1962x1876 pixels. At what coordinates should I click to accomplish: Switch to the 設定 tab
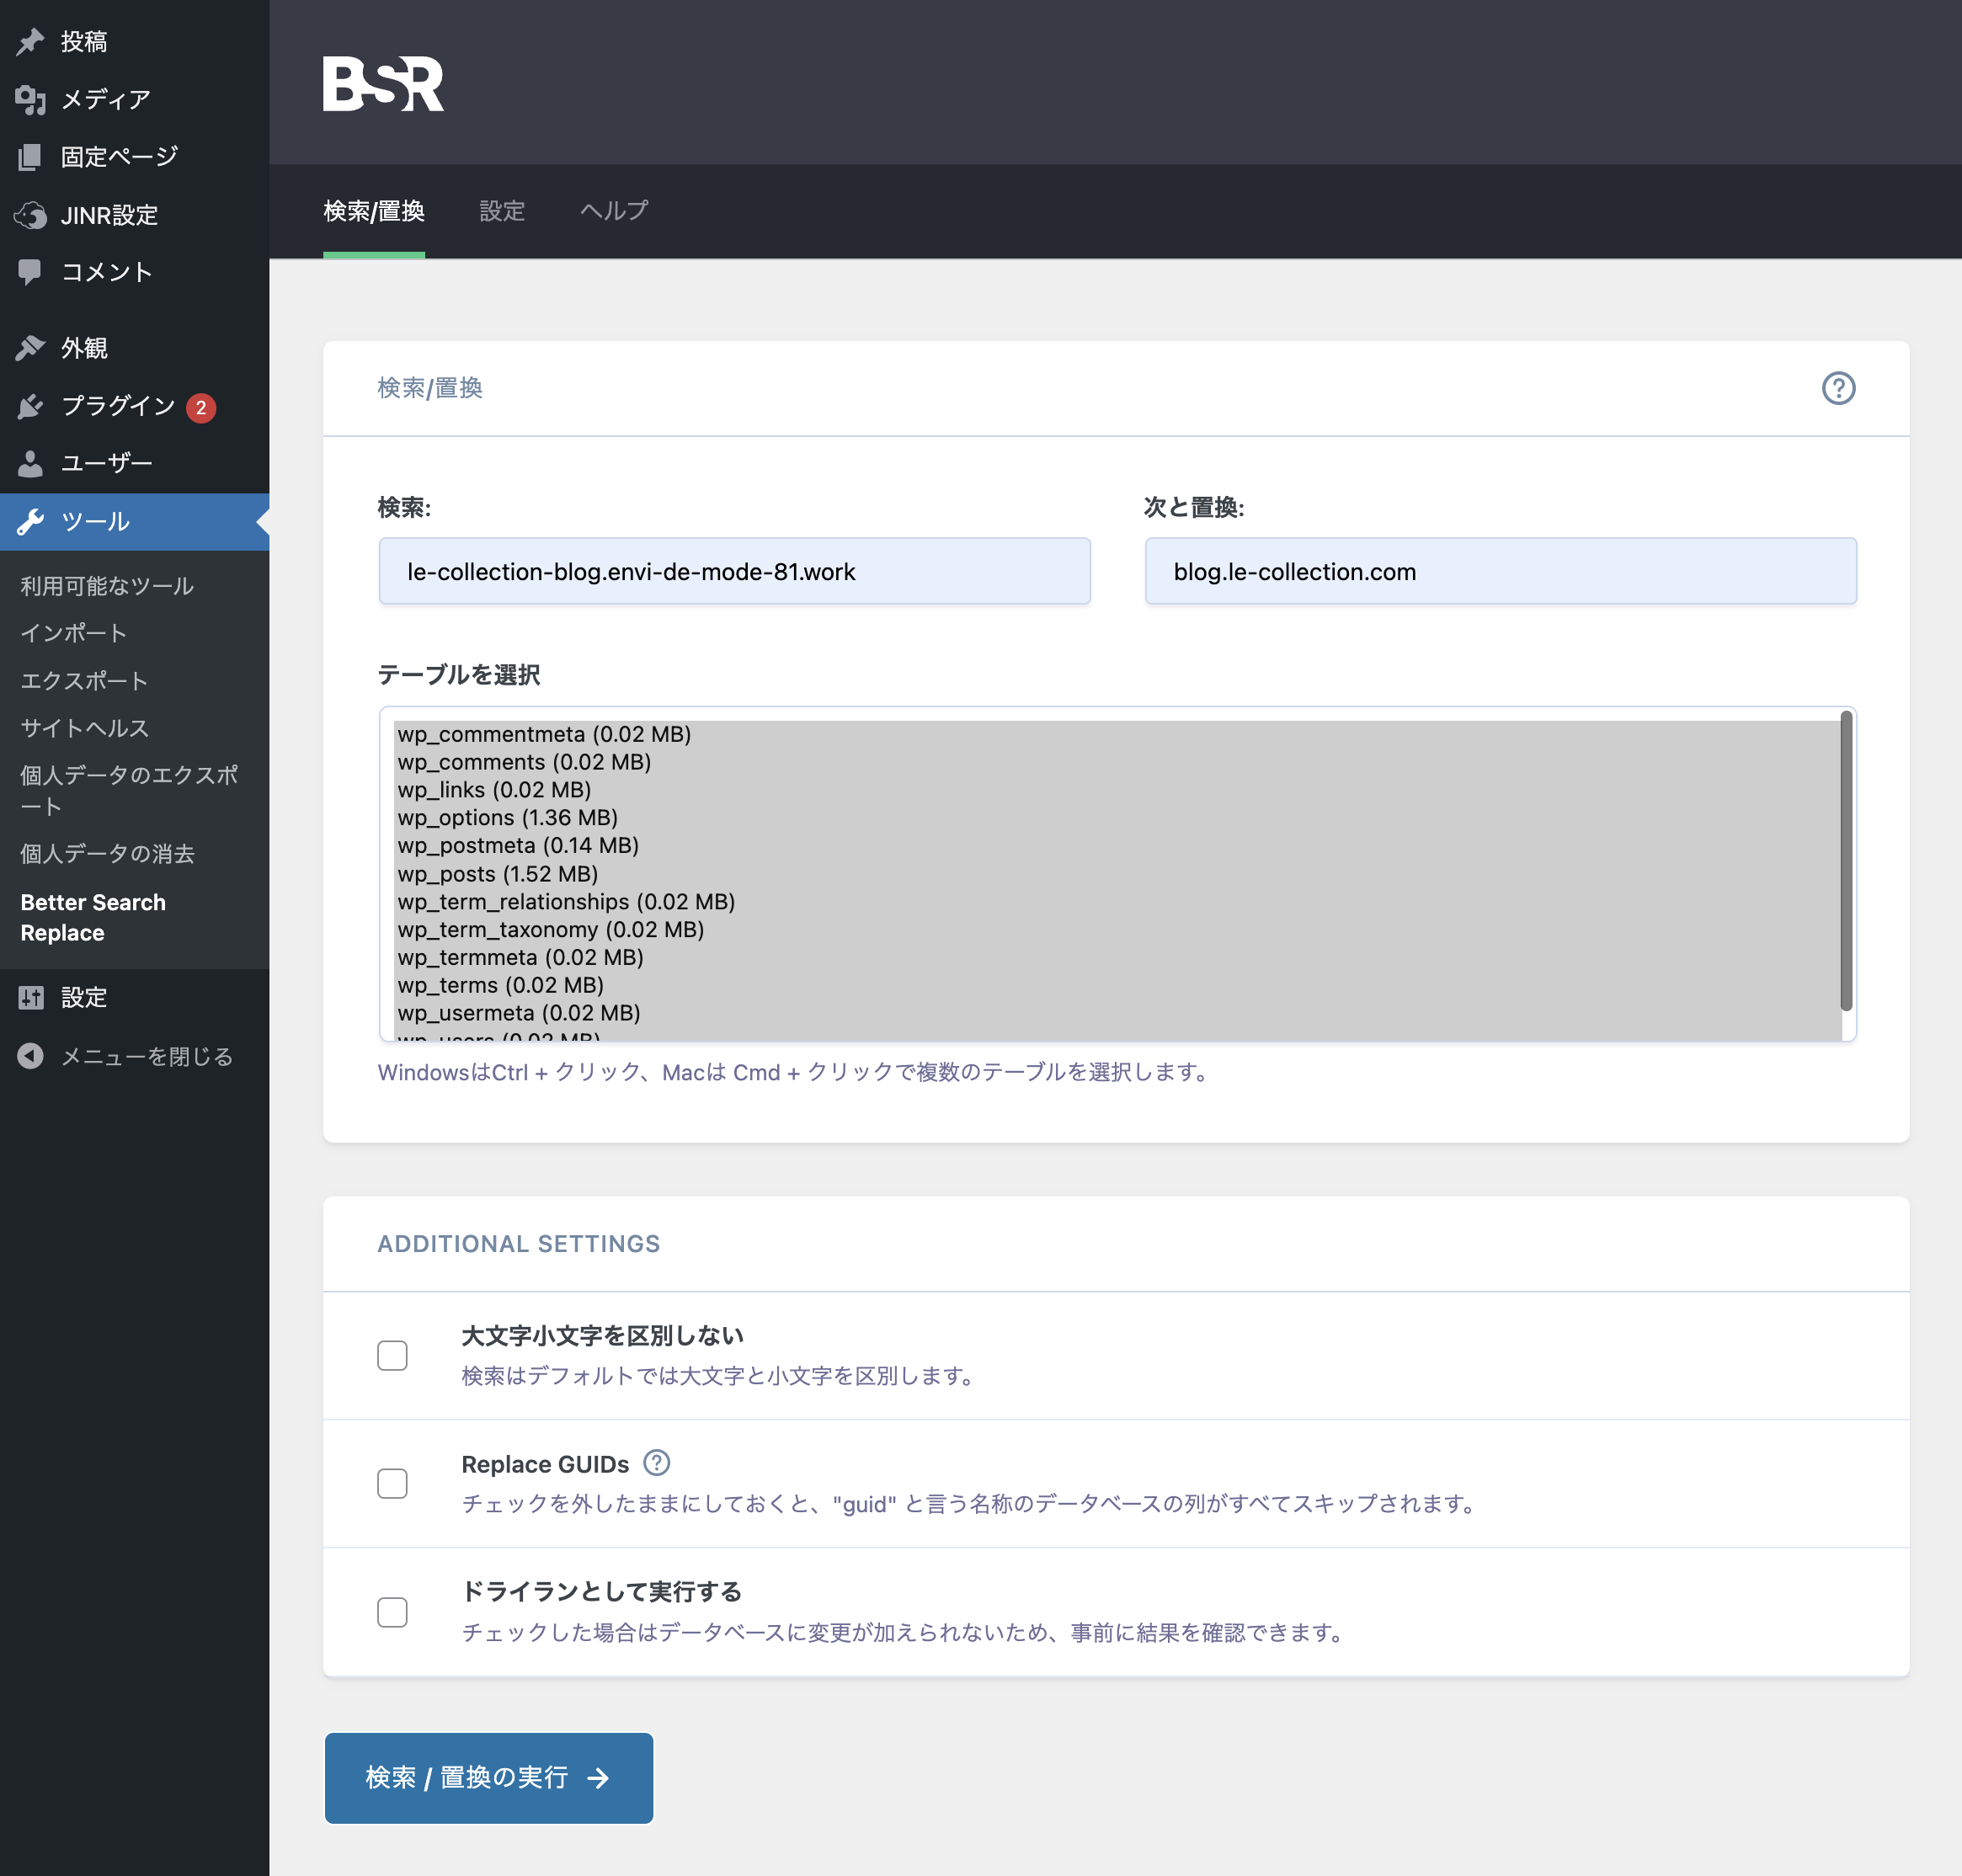tap(501, 211)
